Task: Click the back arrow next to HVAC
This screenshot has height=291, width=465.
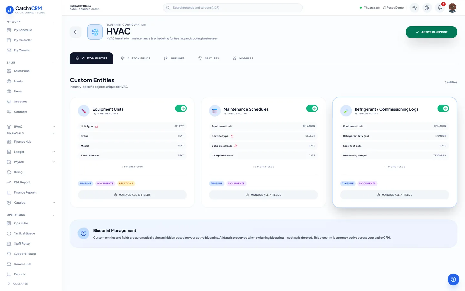Action: coord(76,32)
